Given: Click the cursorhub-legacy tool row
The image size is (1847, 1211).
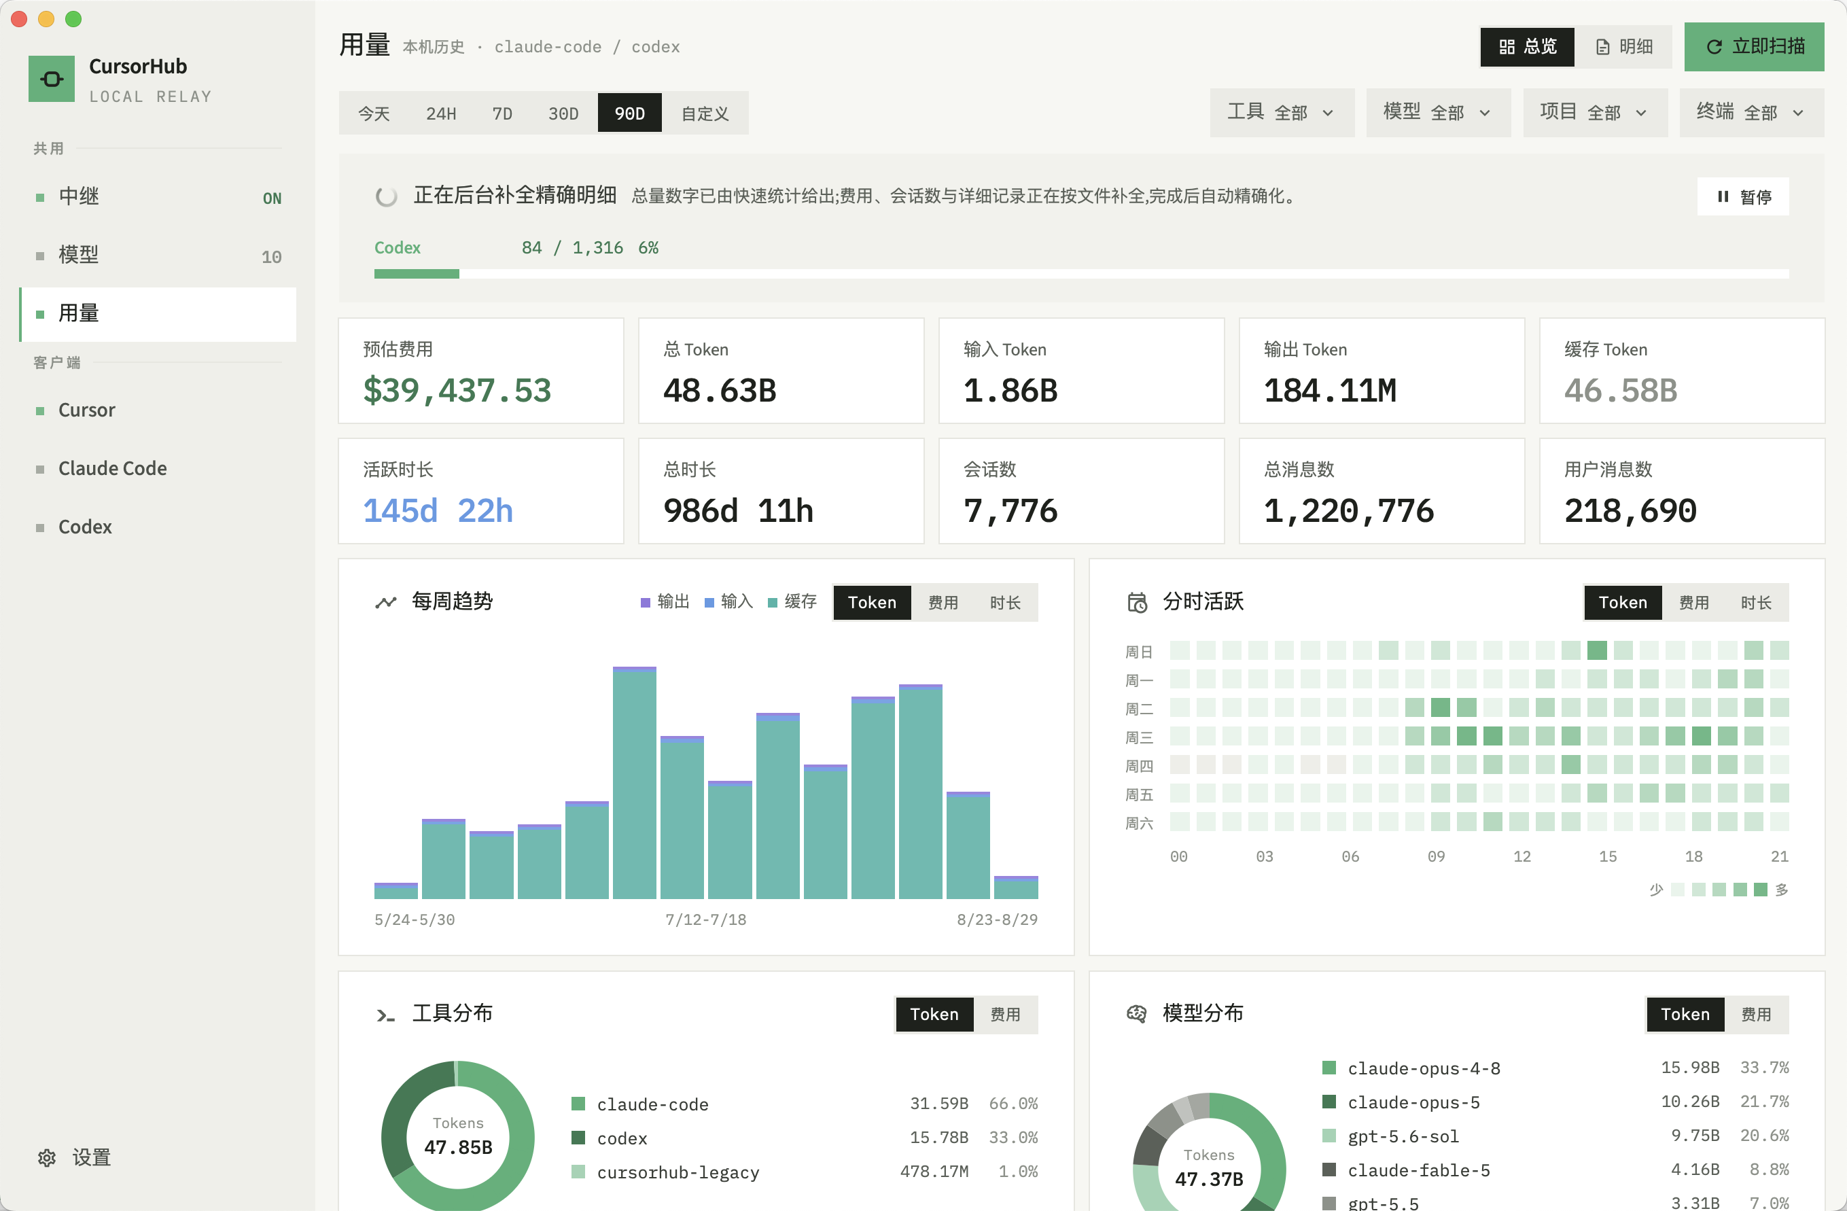Looking at the screenshot, I should click(x=805, y=1172).
